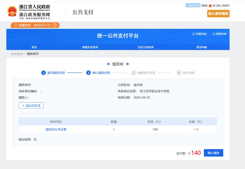Switch to elderly mode with 进入老年模式
Image resolution: width=245 pixels, height=169 pixels.
pos(219,13)
